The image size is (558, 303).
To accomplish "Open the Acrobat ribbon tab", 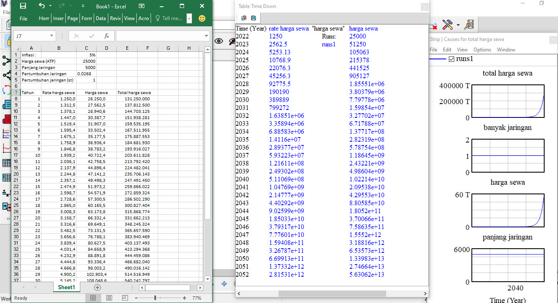I will pos(143,18).
